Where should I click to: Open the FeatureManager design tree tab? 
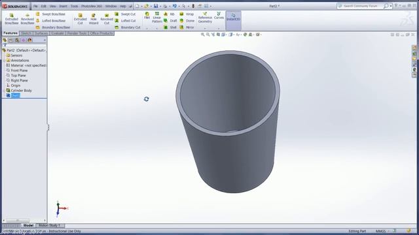point(5,40)
